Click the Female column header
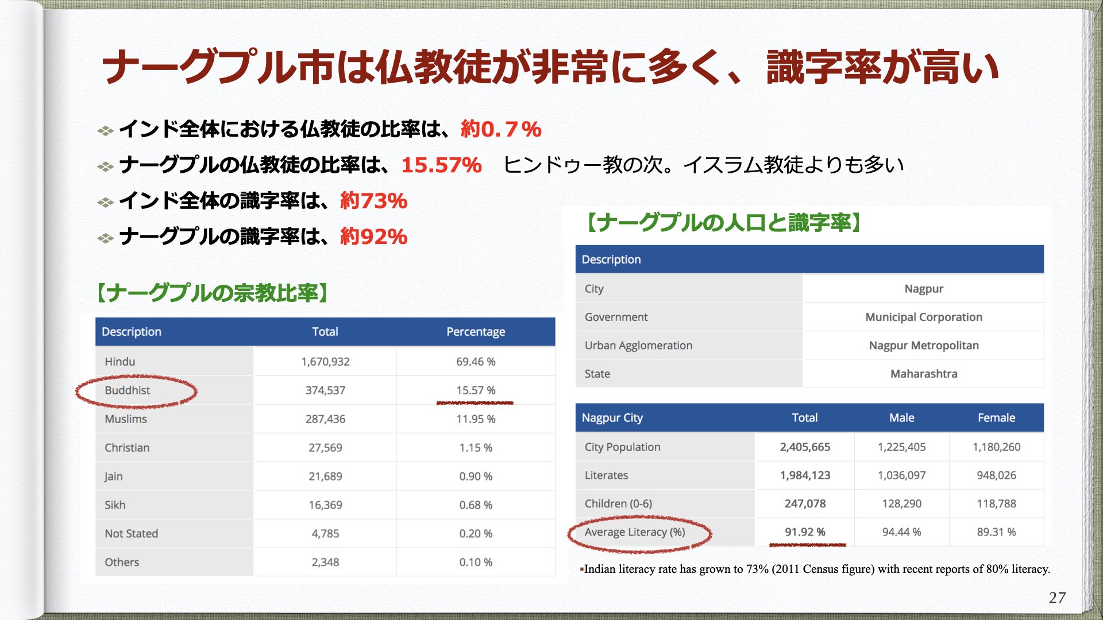The width and height of the screenshot is (1103, 620). pos(996,418)
